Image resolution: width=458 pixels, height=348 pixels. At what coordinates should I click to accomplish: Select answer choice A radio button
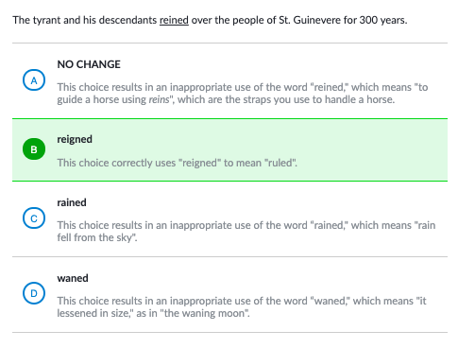34,80
